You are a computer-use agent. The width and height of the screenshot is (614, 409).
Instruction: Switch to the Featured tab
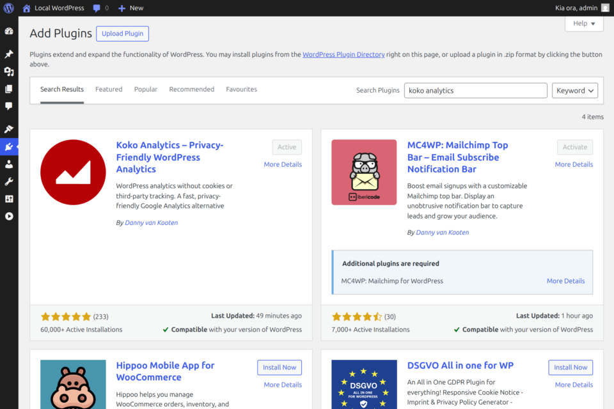(x=109, y=89)
